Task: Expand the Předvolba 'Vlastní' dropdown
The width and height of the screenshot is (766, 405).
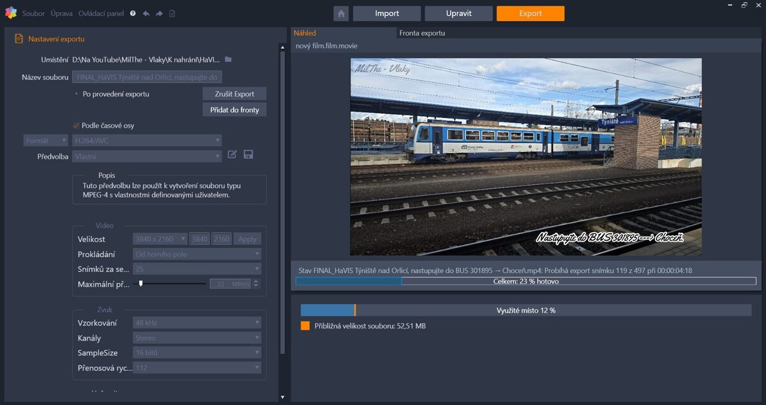Action: [x=147, y=156]
